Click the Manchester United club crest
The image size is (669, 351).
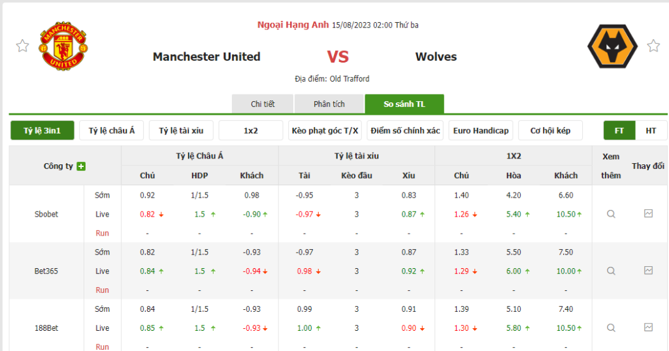click(x=63, y=46)
